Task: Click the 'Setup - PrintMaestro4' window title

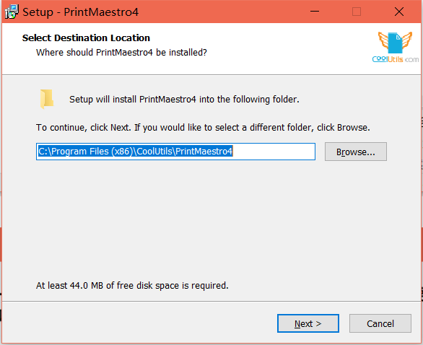Action: (x=81, y=12)
